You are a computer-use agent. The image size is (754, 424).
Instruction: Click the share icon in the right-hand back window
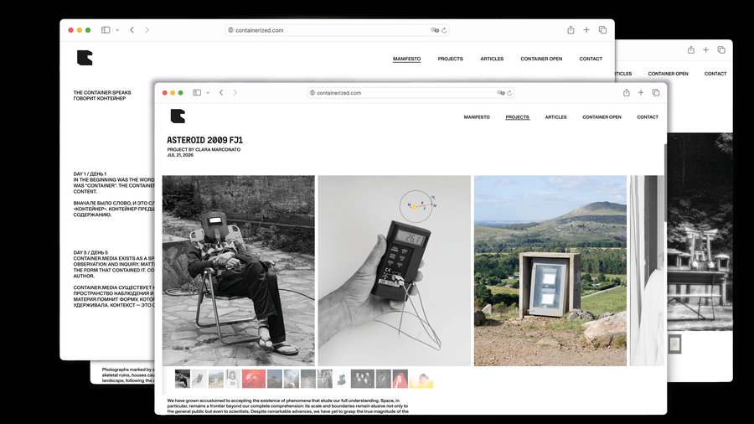pyautogui.click(x=690, y=49)
